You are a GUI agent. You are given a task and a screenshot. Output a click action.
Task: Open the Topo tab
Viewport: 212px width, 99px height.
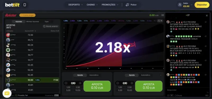coord(47,21)
